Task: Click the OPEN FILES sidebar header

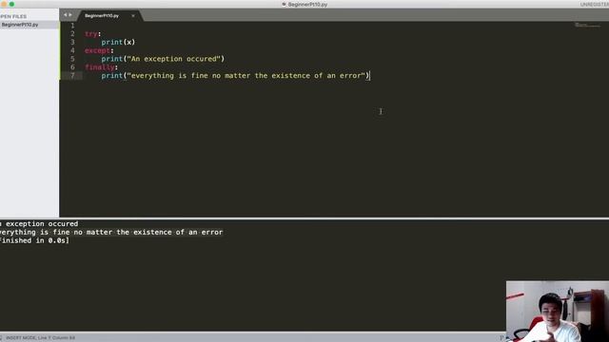Action: click(x=13, y=17)
